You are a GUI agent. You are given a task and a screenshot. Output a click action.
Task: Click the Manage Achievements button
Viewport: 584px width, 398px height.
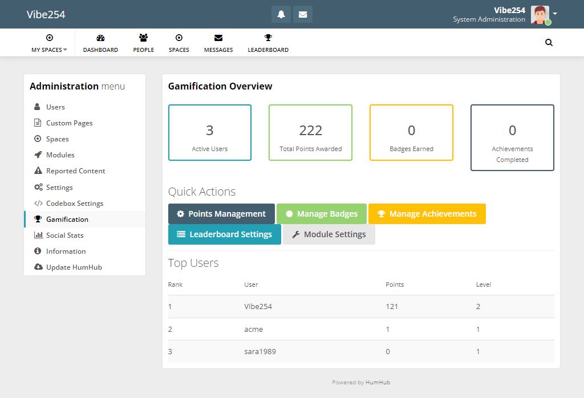tap(427, 214)
